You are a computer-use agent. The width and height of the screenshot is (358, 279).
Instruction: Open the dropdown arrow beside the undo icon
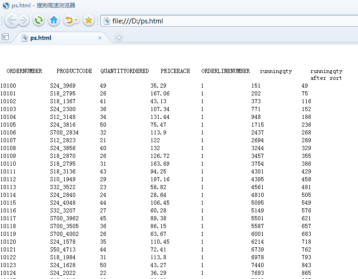click(x=76, y=20)
